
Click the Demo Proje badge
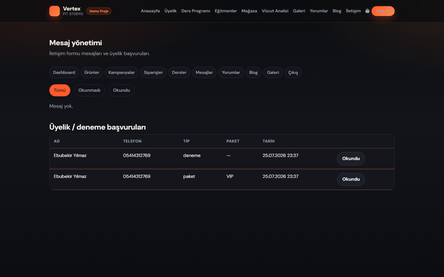click(99, 11)
